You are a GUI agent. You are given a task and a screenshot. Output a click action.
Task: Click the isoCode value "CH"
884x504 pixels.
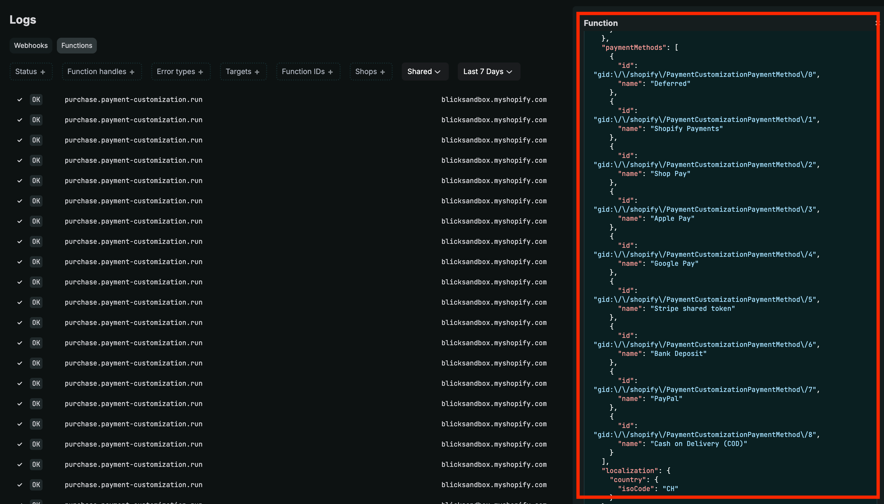670,489
